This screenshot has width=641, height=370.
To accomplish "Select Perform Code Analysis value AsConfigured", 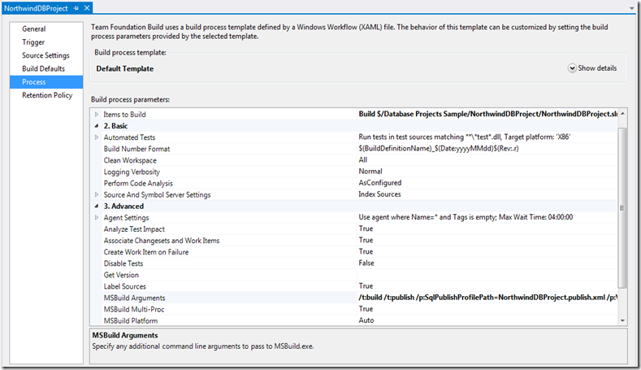I will click(x=380, y=183).
